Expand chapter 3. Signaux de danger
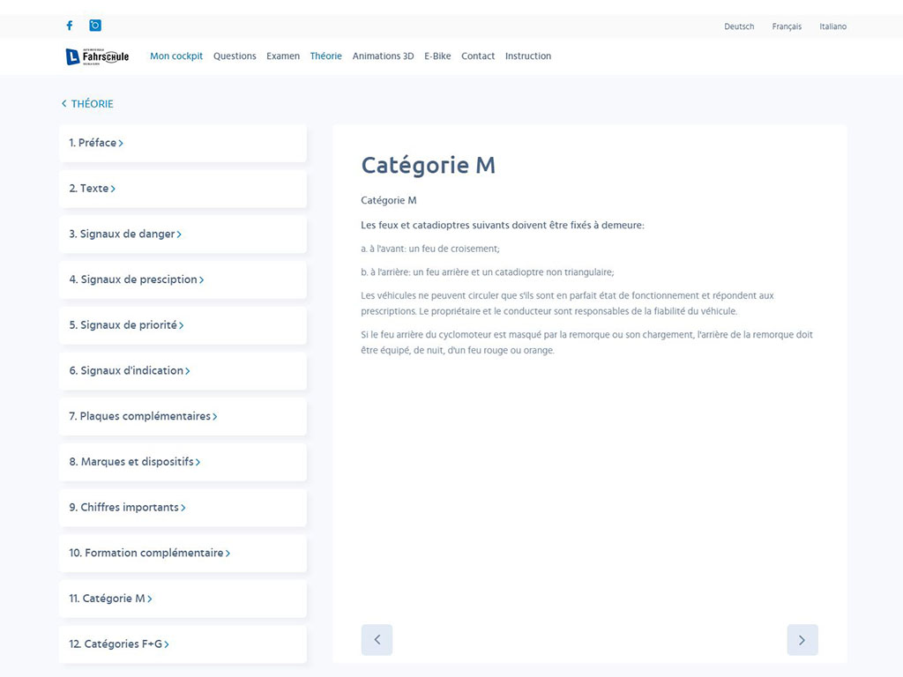This screenshot has width=903, height=677. coord(125,234)
